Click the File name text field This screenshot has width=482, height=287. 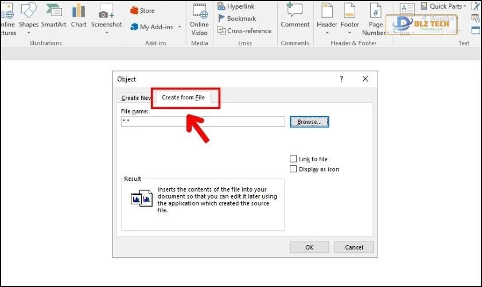(x=203, y=122)
